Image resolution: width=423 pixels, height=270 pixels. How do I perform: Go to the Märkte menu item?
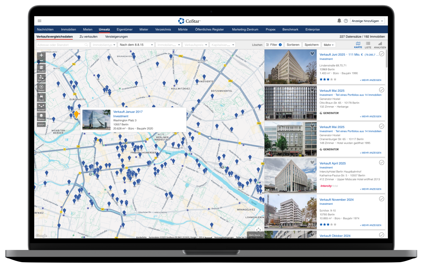click(x=183, y=30)
